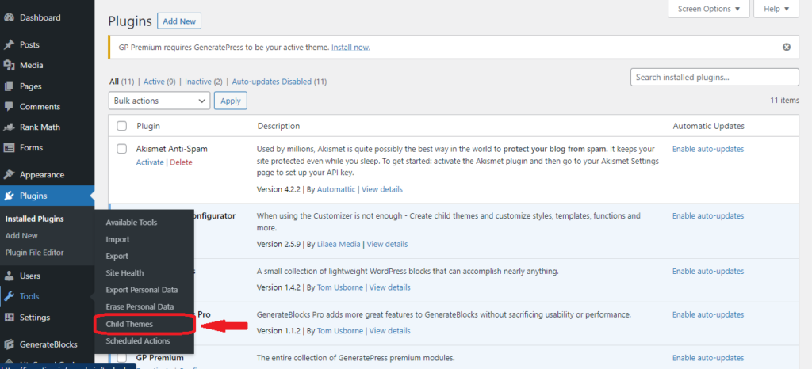The width and height of the screenshot is (812, 369).
Task: Open the Automattic author link
Action: pyautogui.click(x=336, y=189)
